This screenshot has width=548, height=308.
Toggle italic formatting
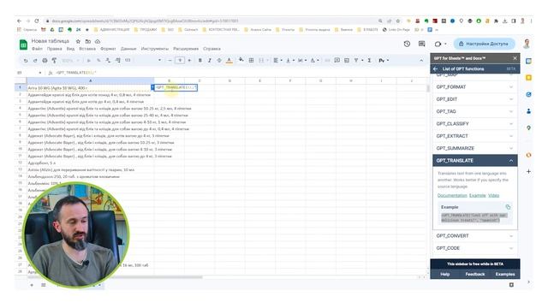click(209, 61)
